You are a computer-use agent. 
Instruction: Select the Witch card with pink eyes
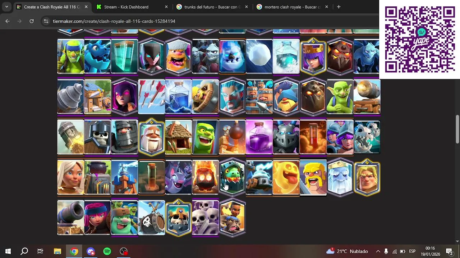pos(124,97)
